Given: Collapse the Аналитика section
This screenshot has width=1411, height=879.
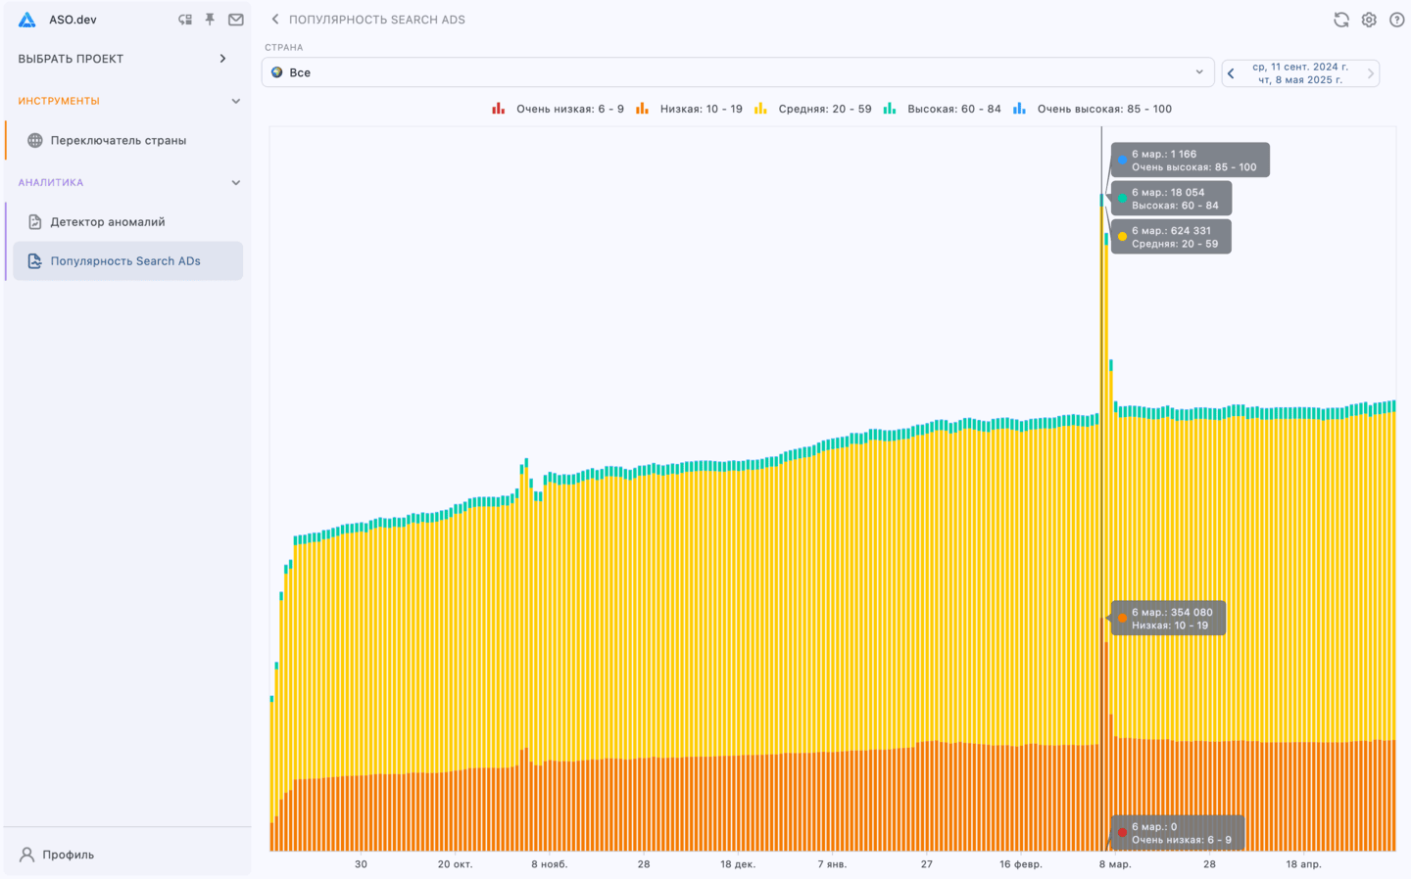Looking at the screenshot, I should [235, 182].
